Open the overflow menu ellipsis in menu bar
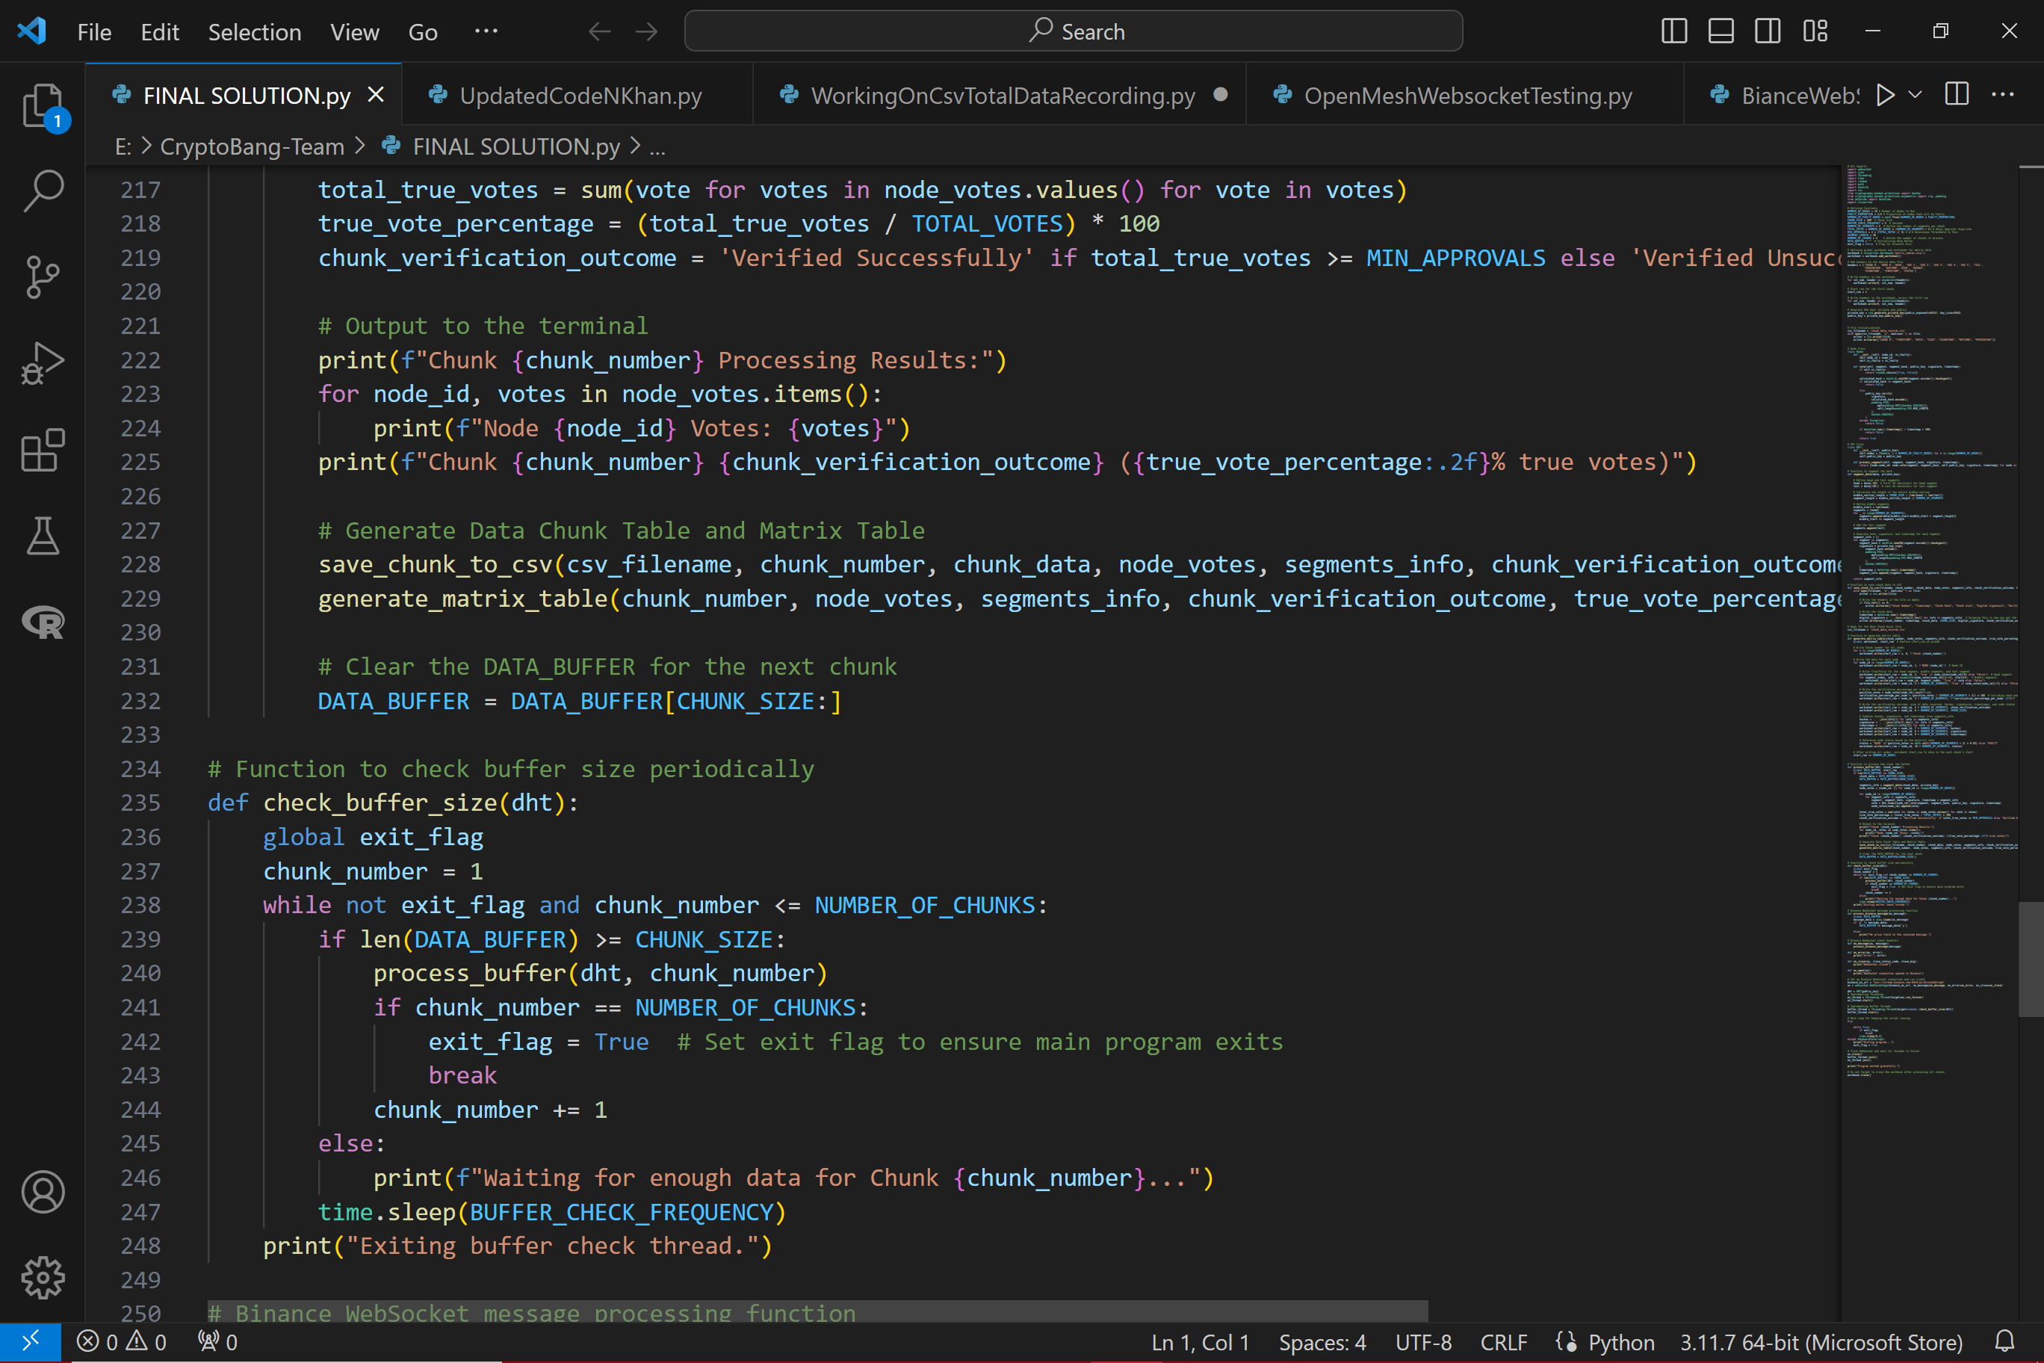 486,32
